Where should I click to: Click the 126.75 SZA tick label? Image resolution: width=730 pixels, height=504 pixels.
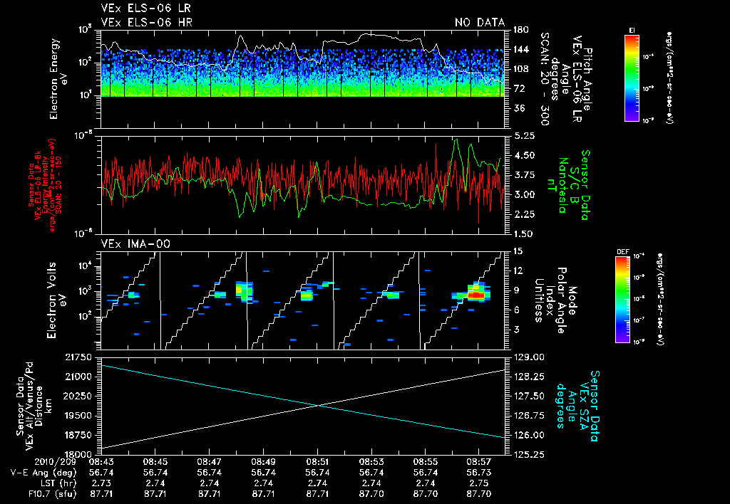point(528,416)
